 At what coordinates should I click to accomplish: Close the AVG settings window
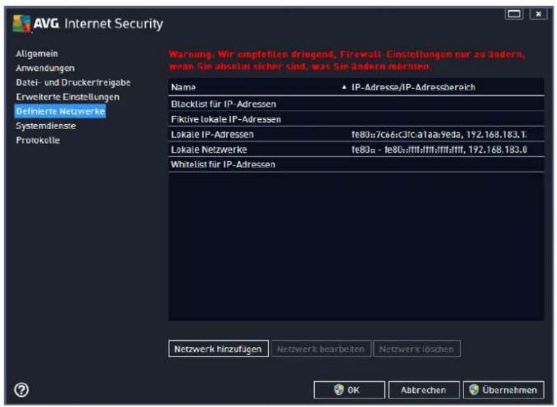[539, 14]
